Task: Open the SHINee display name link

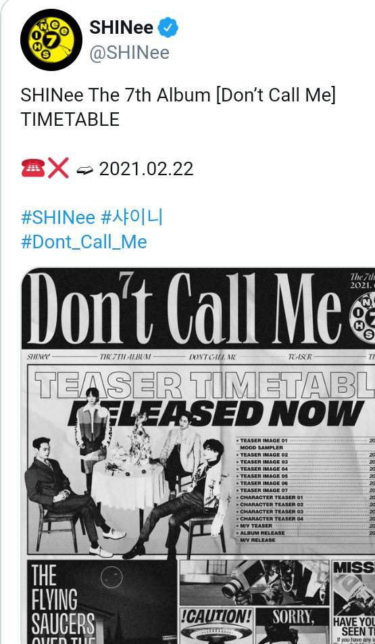Action: tap(122, 28)
